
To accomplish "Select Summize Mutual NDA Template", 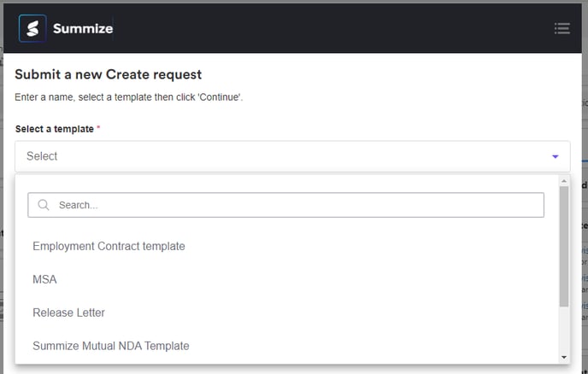I will click(x=111, y=346).
